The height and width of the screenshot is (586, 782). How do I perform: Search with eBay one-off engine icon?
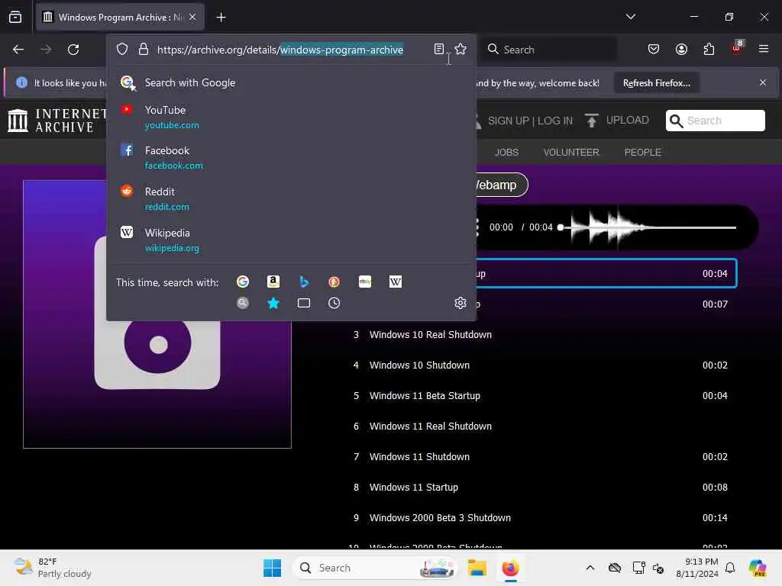[x=365, y=282]
